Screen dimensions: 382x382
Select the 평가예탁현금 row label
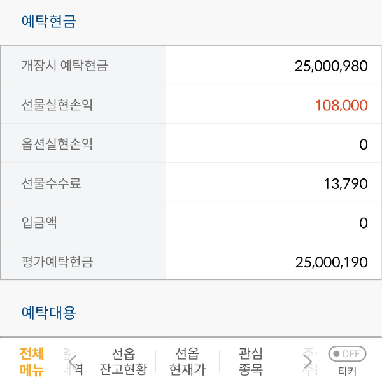(57, 262)
